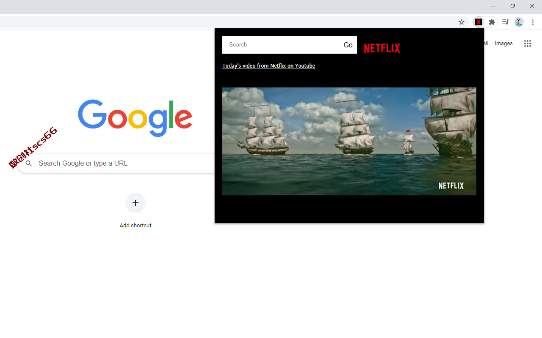Close the Chrome window
Viewport: 542px width, 338px height.
tap(532, 6)
